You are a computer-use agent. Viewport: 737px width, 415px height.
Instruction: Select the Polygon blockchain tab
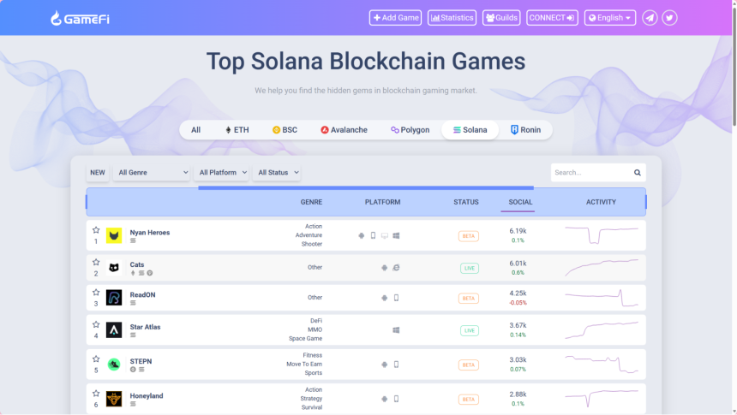pyautogui.click(x=410, y=130)
